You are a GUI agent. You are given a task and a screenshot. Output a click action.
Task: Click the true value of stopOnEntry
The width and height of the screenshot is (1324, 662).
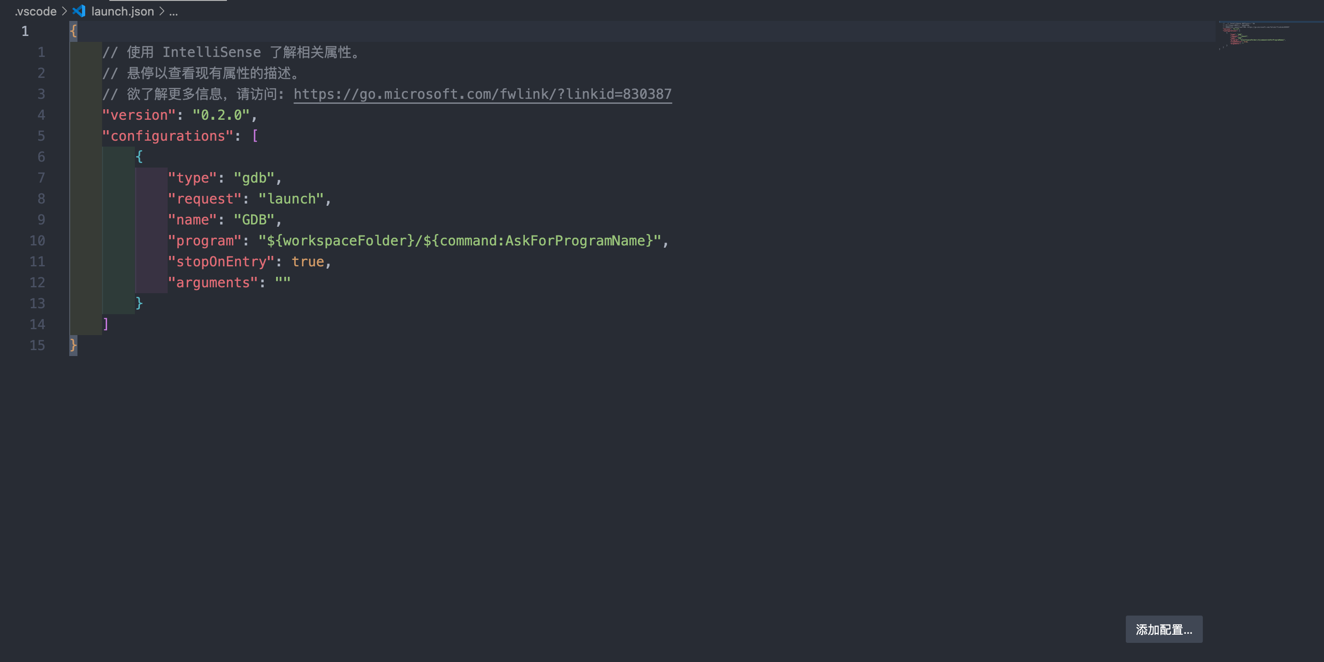(x=308, y=262)
